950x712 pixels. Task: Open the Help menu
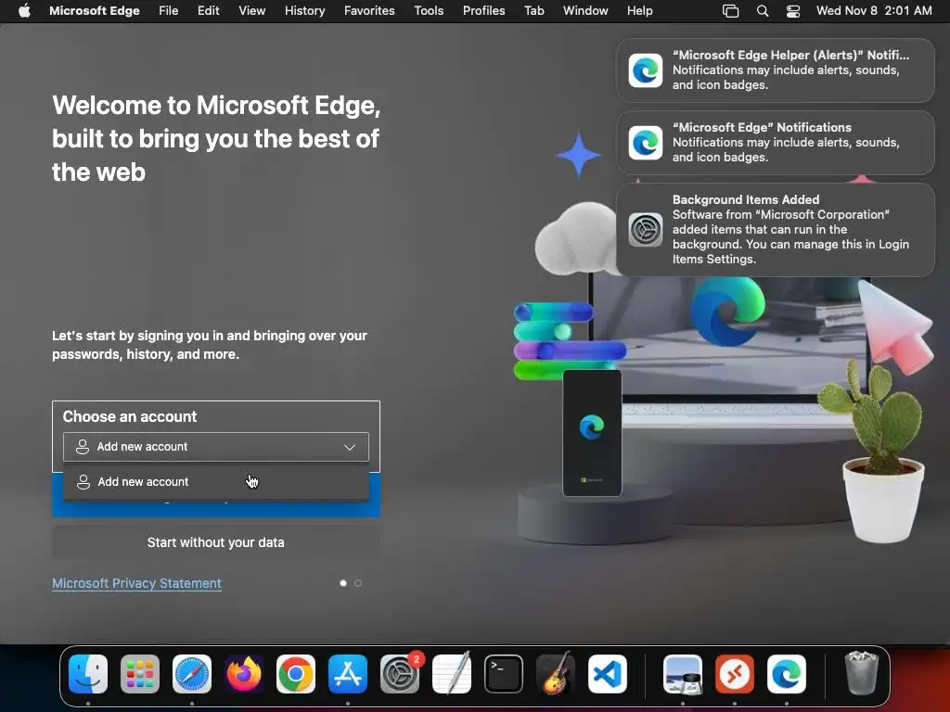[640, 11]
